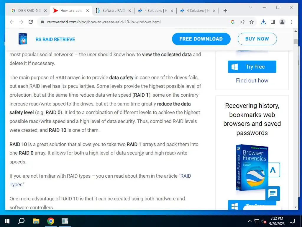Open network status tray icon

pos(257,221)
